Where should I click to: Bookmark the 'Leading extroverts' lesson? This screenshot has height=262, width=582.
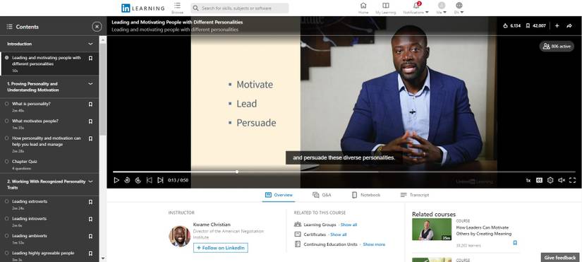coord(90,202)
